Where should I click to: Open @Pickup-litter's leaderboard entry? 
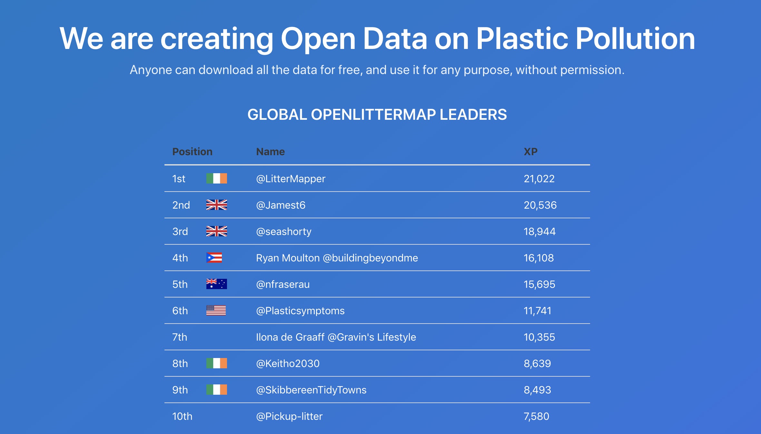pos(290,416)
